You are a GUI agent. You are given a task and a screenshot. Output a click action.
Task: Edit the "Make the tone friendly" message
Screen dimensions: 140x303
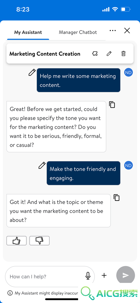[x=42, y=165]
